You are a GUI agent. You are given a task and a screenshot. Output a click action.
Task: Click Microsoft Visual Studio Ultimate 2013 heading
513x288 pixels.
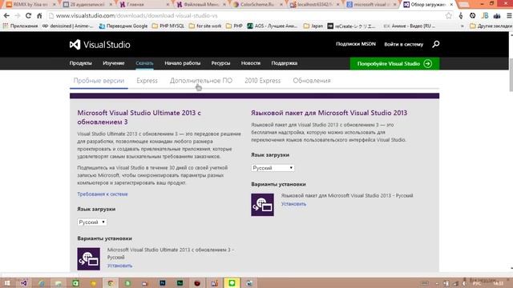[x=139, y=118]
